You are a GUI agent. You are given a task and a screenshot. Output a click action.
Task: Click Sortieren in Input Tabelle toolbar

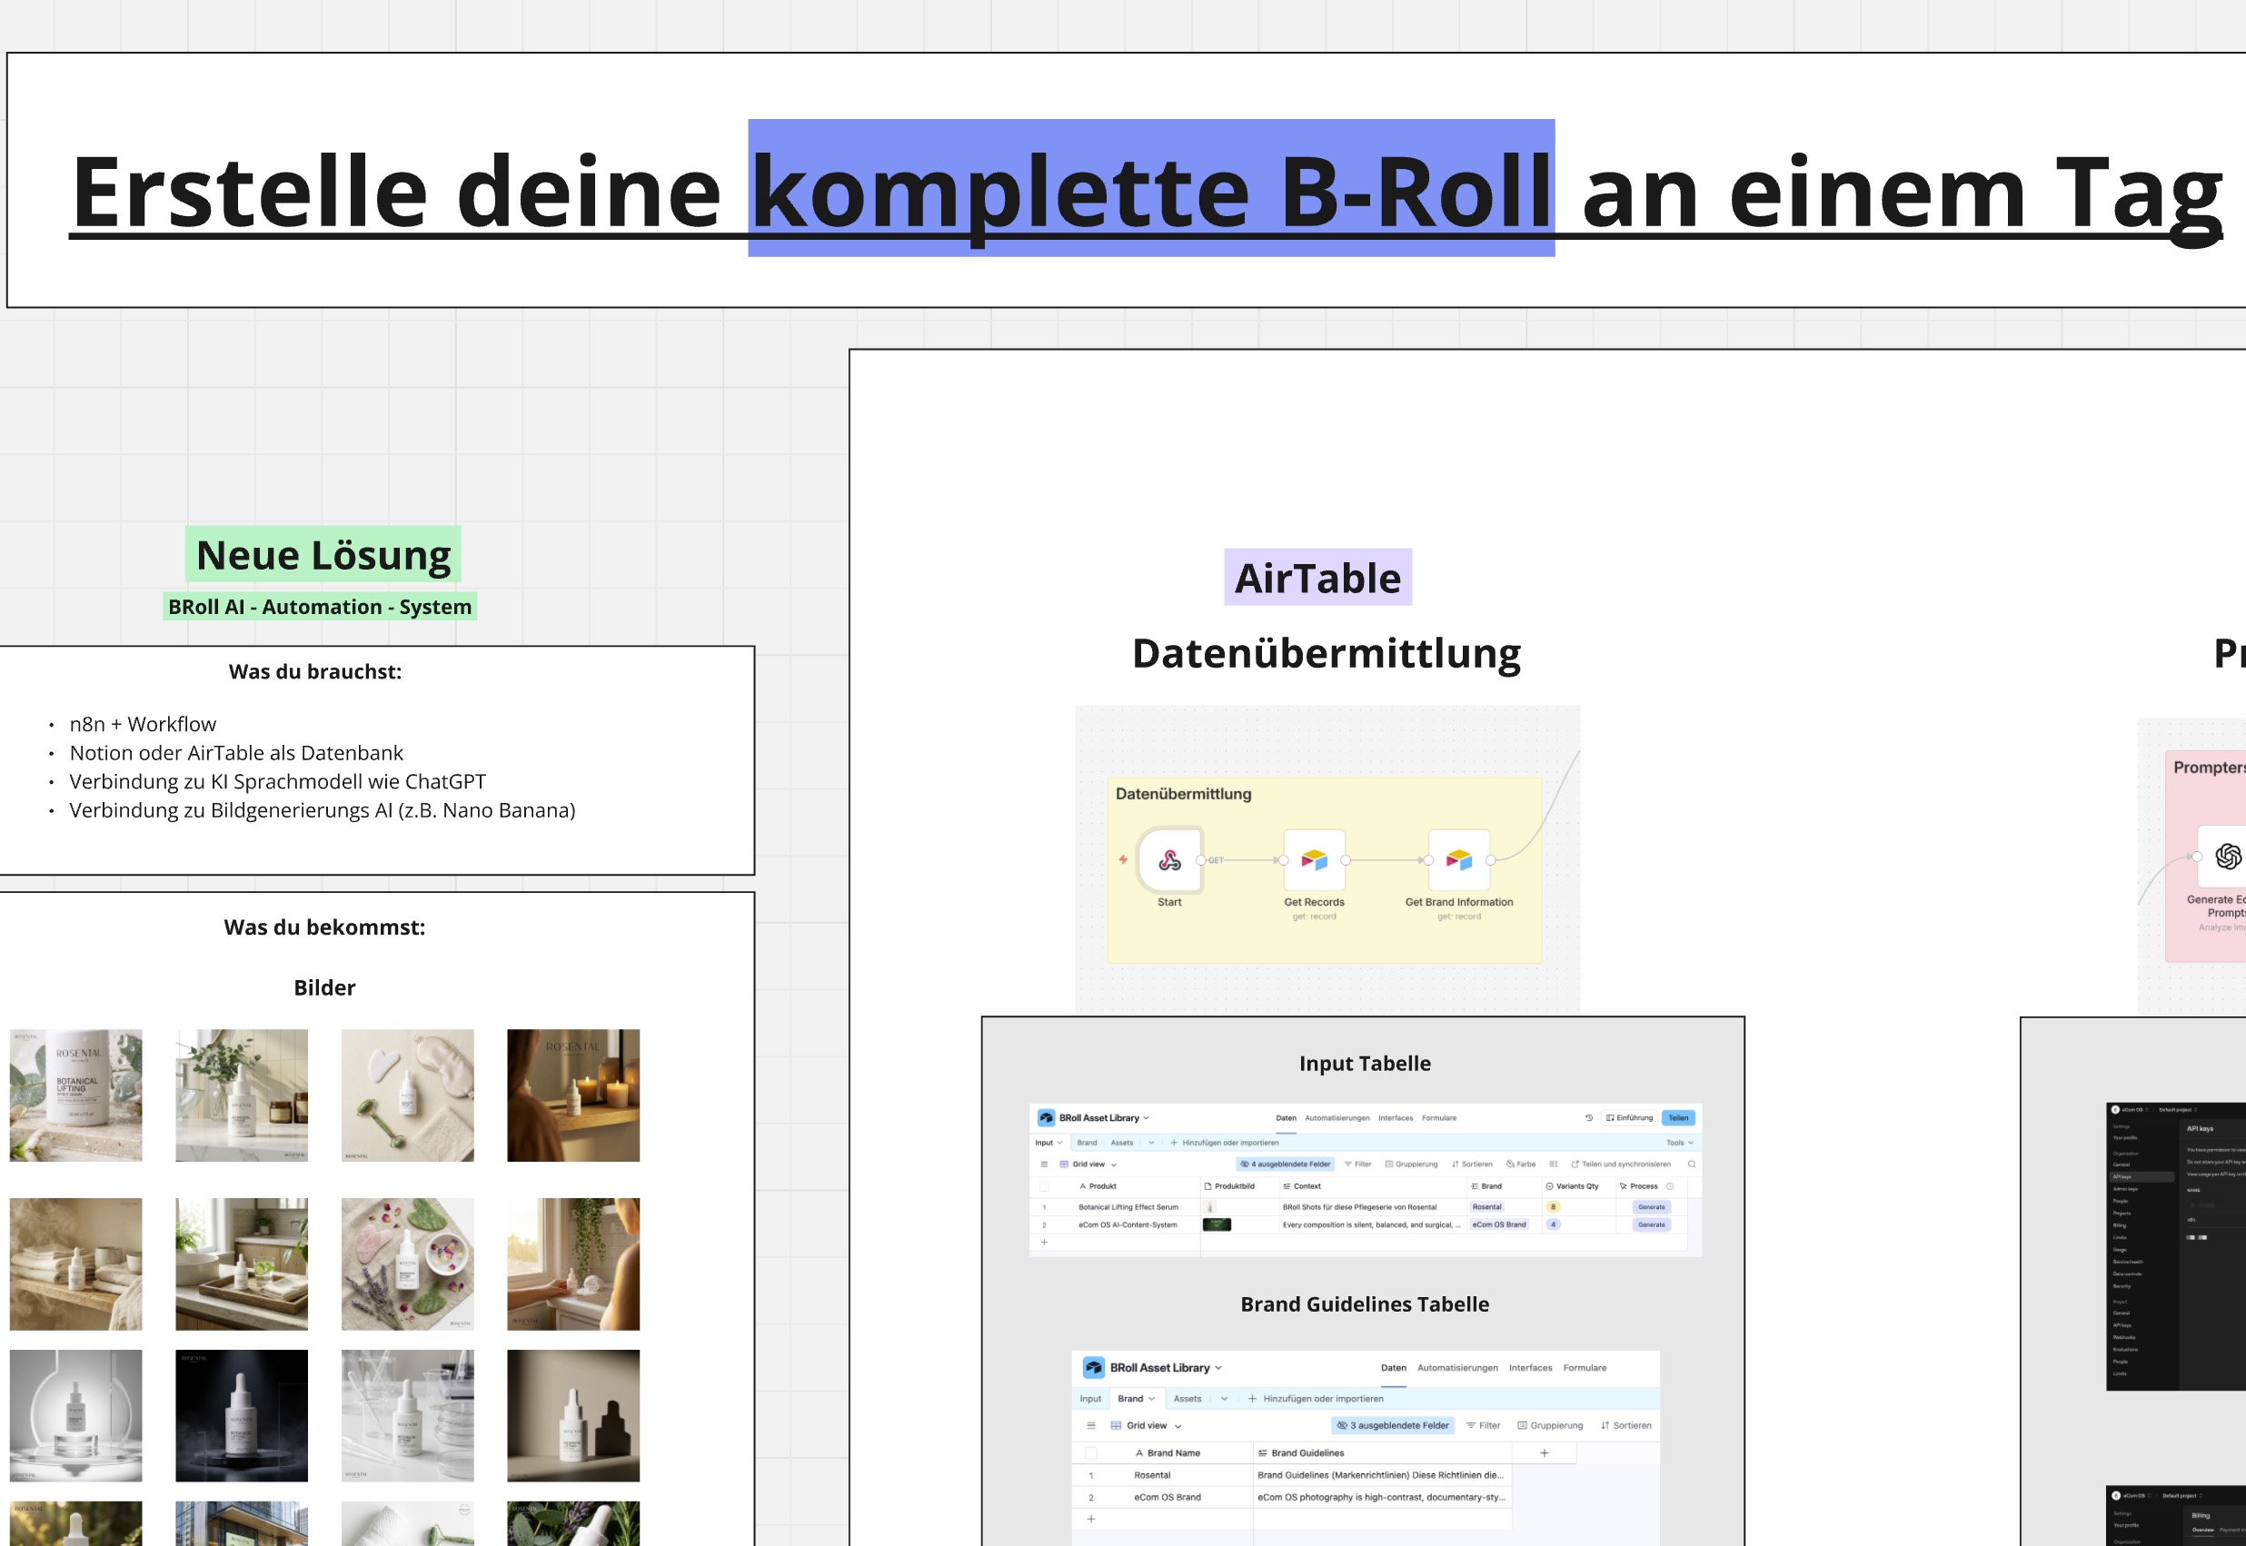click(1472, 1164)
